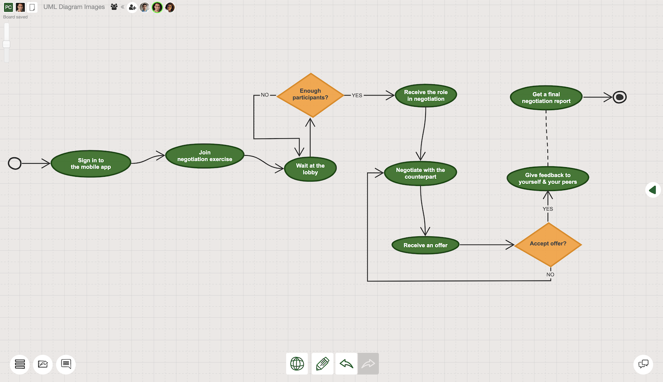Select the 'Negotiate with the counterpart' node
This screenshot has width=663, height=382.
click(420, 173)
